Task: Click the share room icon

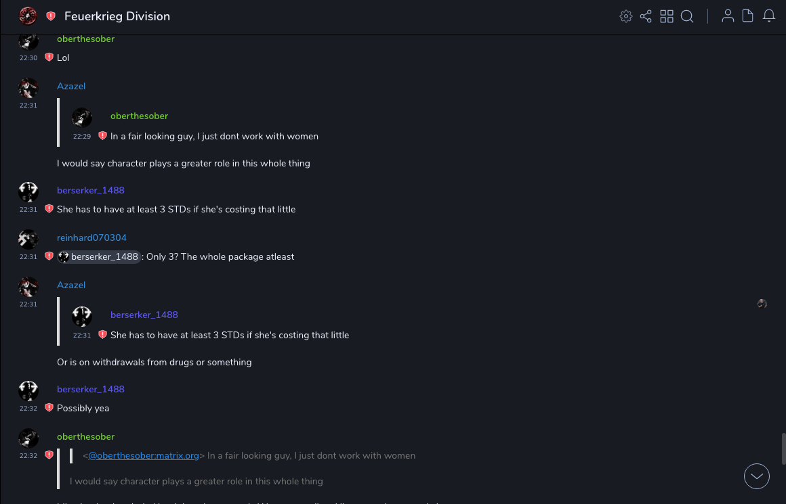Action: (646, 16)
